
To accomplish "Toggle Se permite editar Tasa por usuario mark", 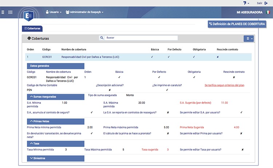I will pyautogui.click(x=242, y=150).
